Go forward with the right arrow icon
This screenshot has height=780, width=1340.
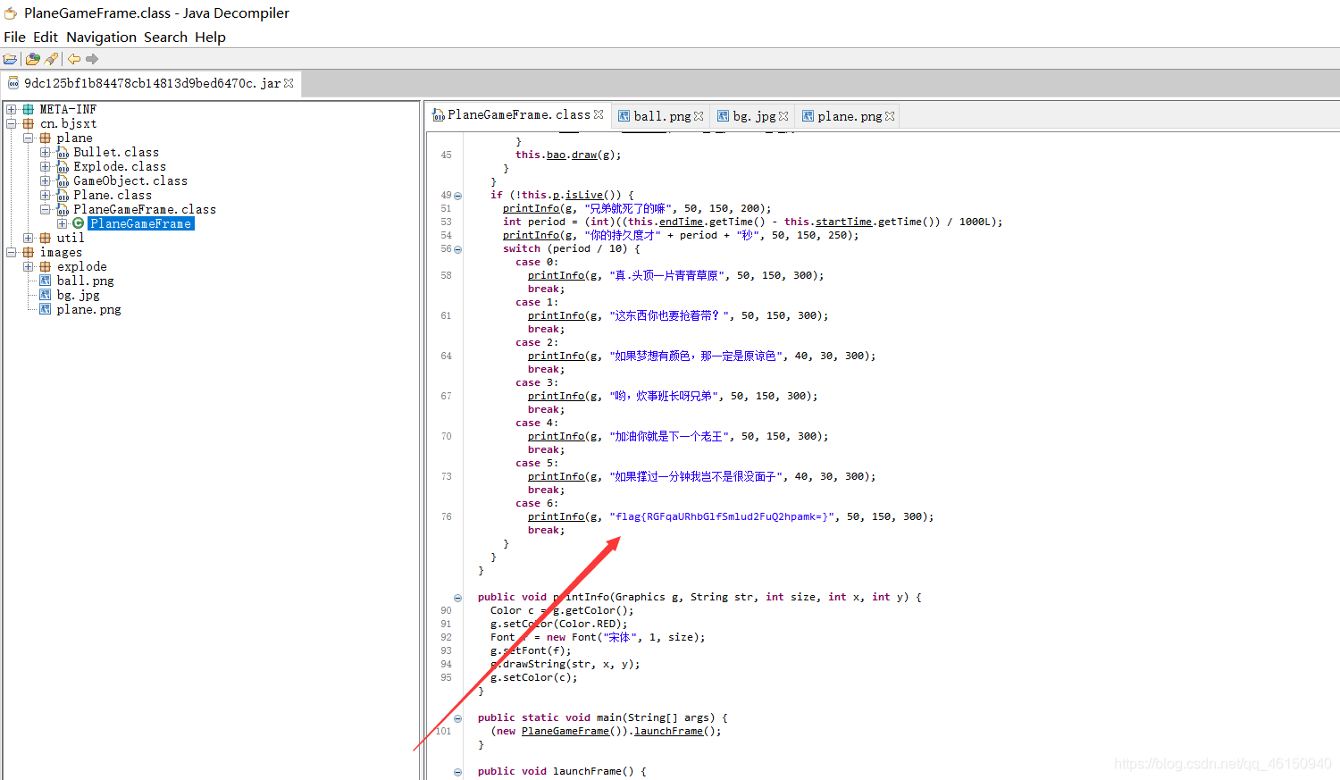[x=92, y=59]
